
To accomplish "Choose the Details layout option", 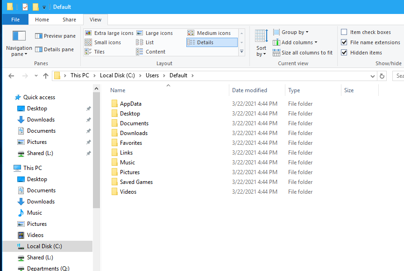I will (212, 42).
